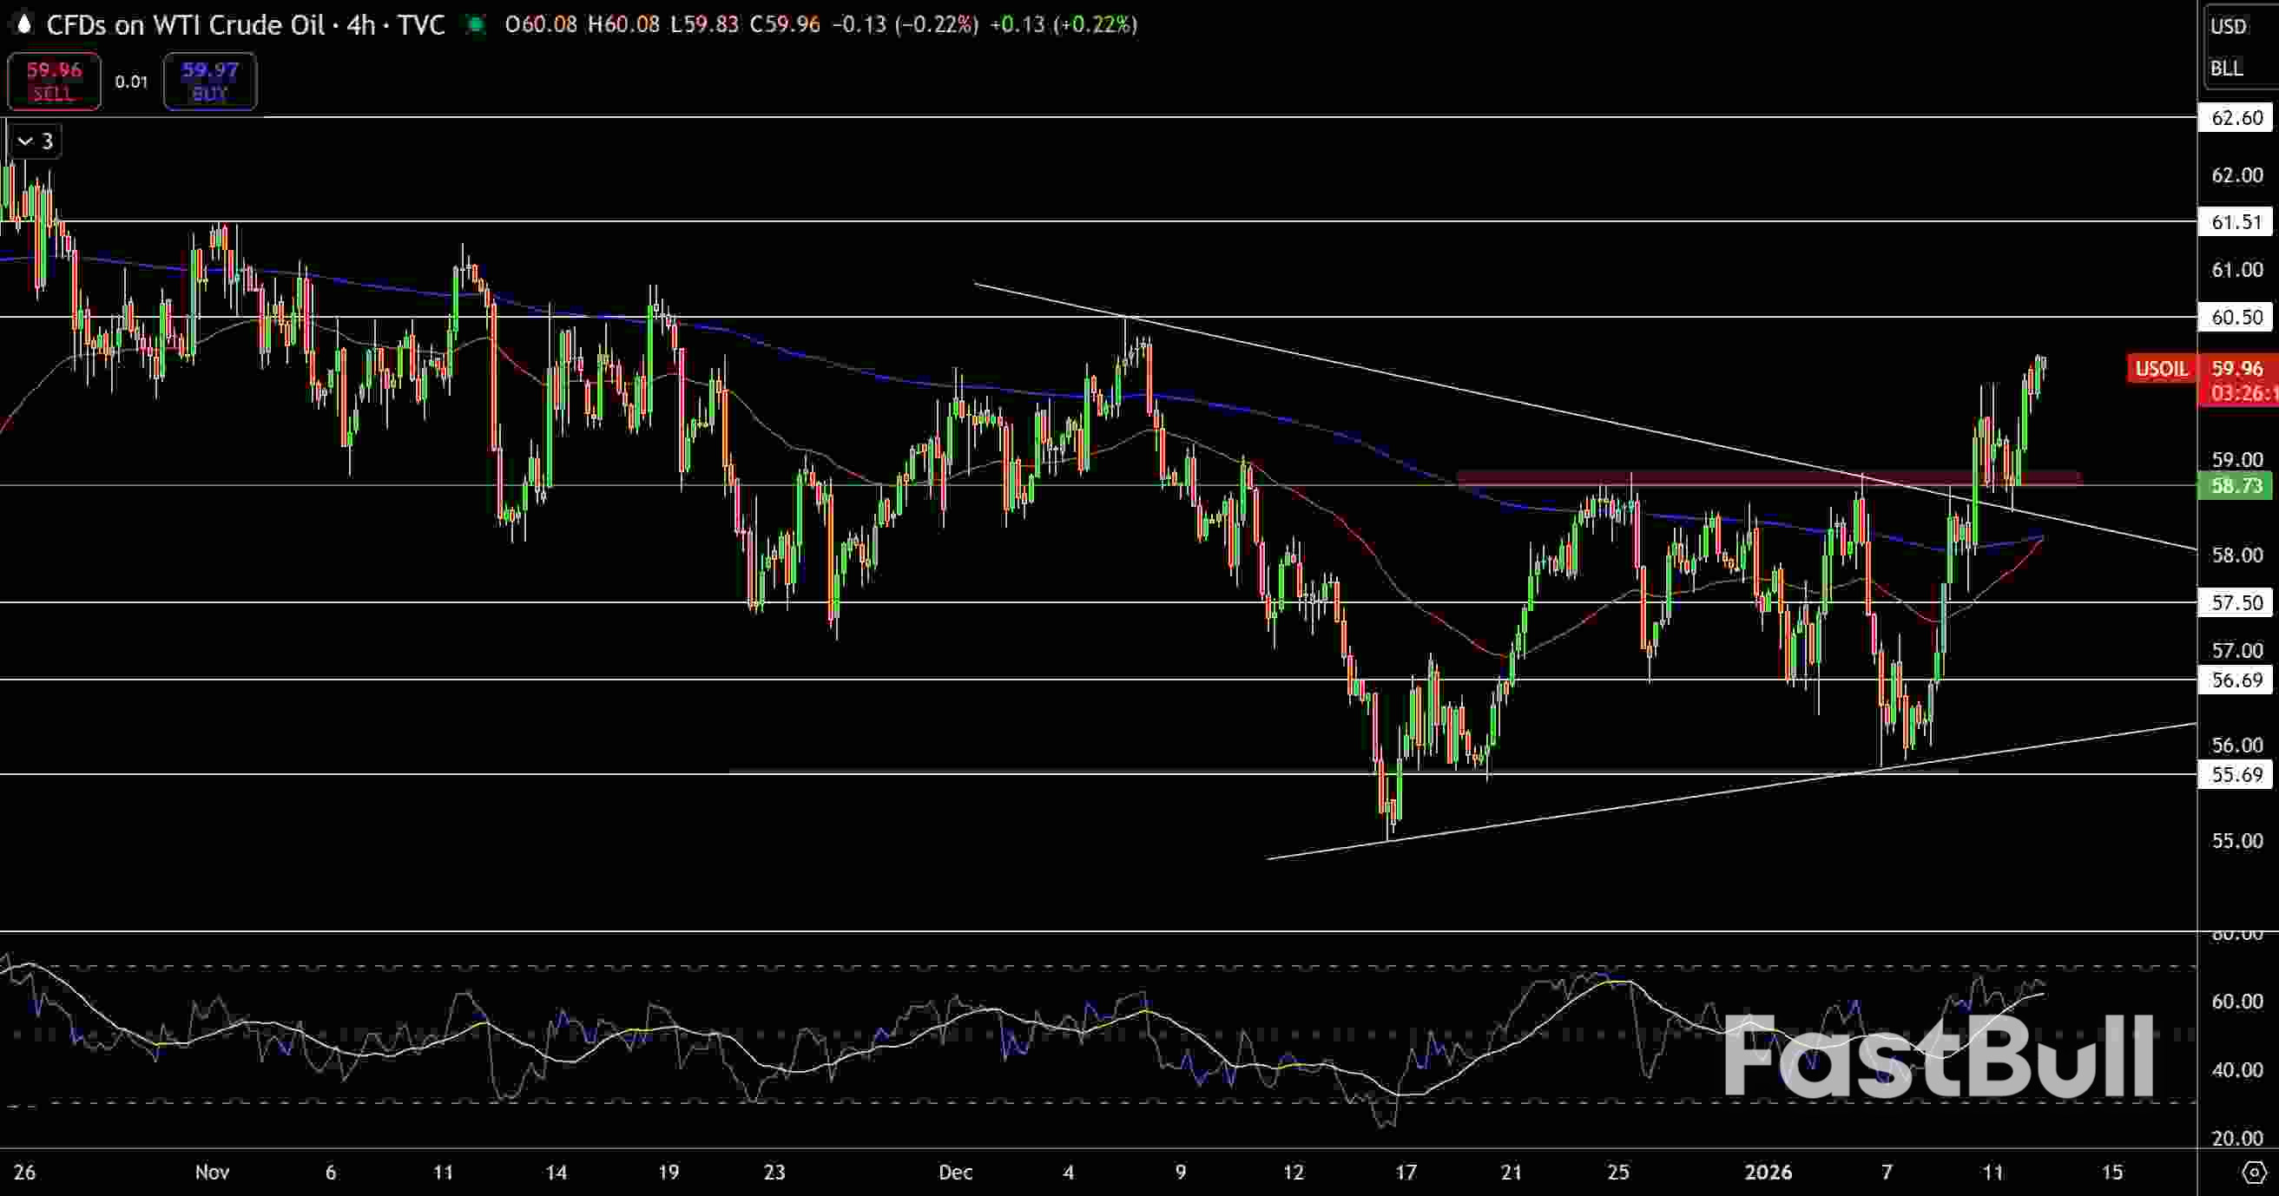Select the SELL button showing 59.96
This screenshot has width=2279, height=1196.
click(x=54, y=81)
